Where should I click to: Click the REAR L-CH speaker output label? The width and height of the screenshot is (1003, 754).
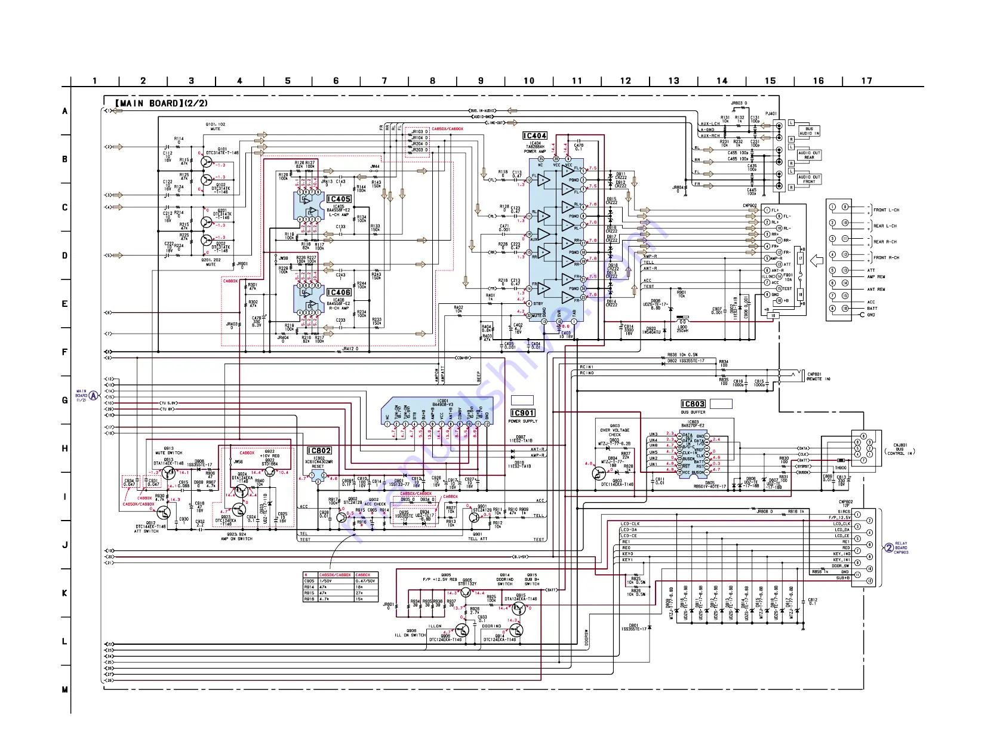click(x=885, y=226)
